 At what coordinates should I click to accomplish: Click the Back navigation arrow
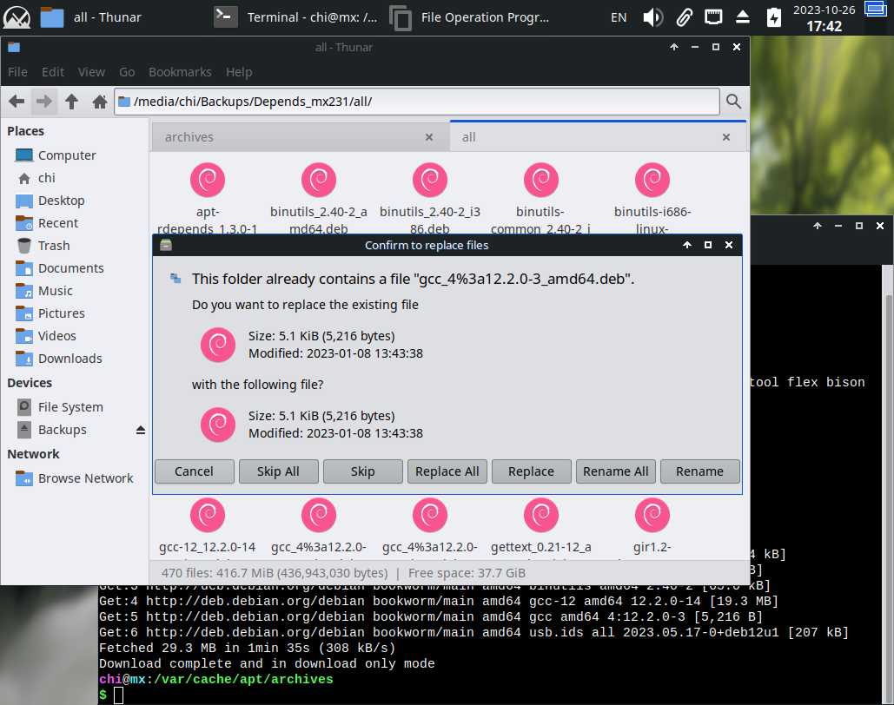click(x=17, y=102)
